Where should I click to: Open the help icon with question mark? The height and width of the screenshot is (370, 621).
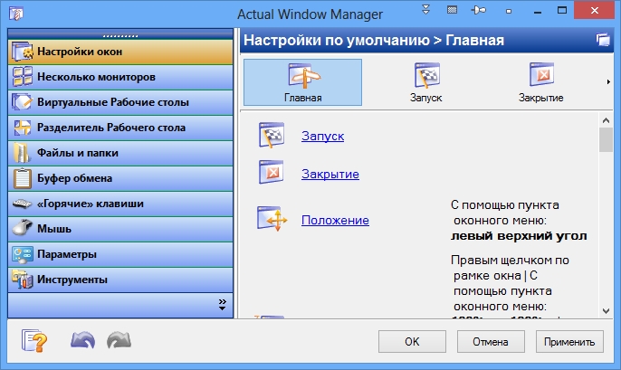33,341
